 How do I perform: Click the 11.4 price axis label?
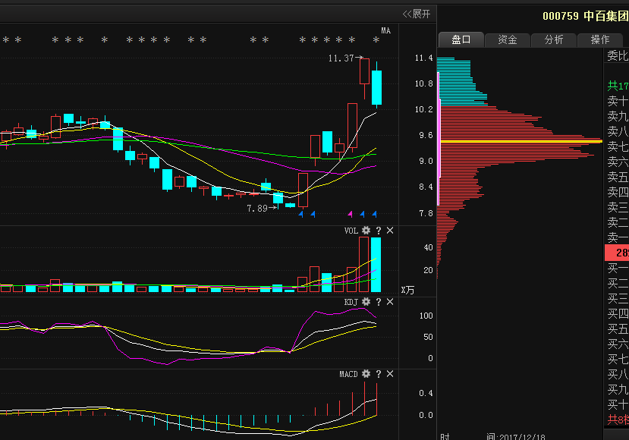(x=424, y=58)
